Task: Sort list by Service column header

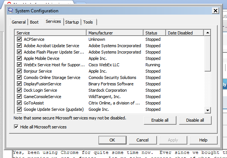Action: [50, 33]
